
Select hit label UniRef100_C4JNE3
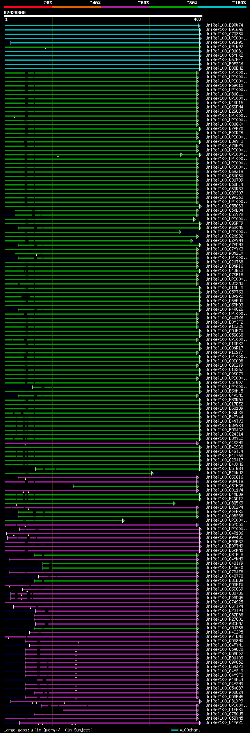(x=224, y=271)
